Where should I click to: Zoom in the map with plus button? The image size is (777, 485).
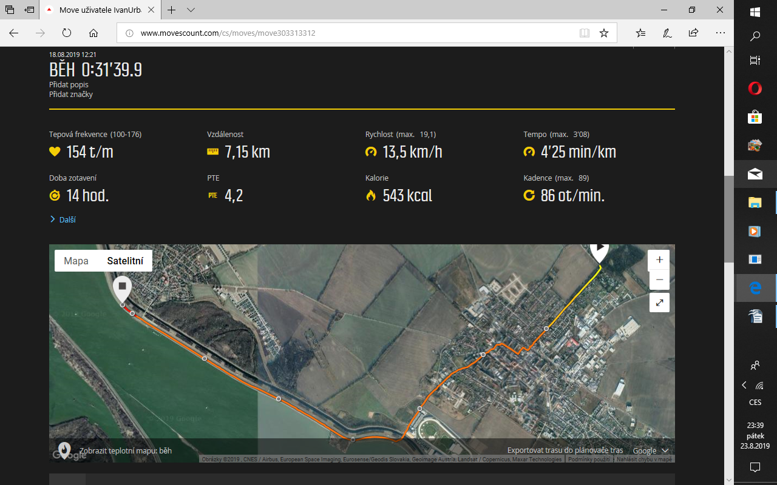pyautogui.click(x=659, y=260)
